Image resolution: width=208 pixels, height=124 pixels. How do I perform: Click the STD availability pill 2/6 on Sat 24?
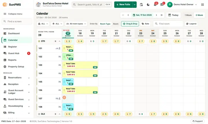click(153, 41)
